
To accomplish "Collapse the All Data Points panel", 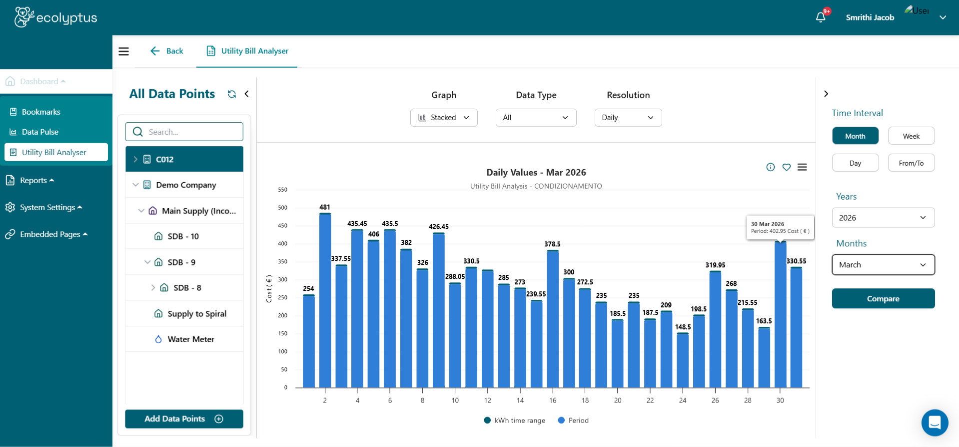I will pos(246,94).
